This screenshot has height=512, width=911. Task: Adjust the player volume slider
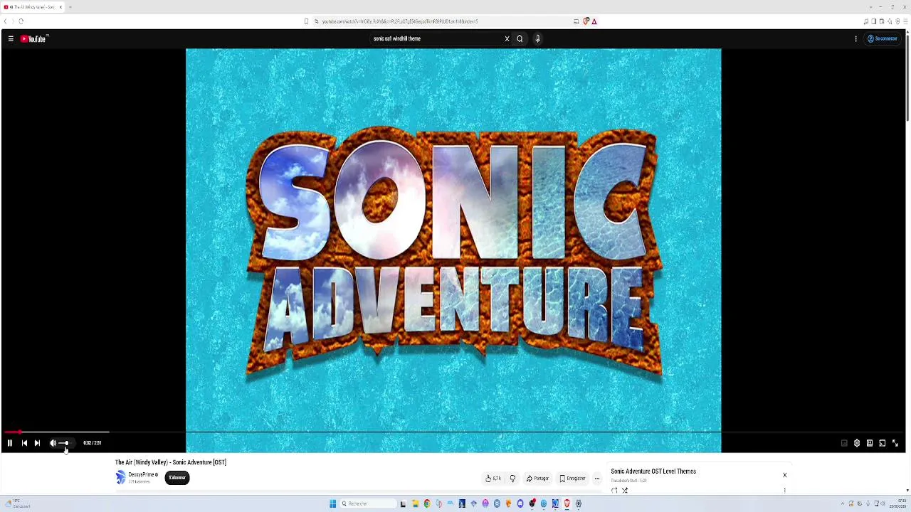coord(64,443)
